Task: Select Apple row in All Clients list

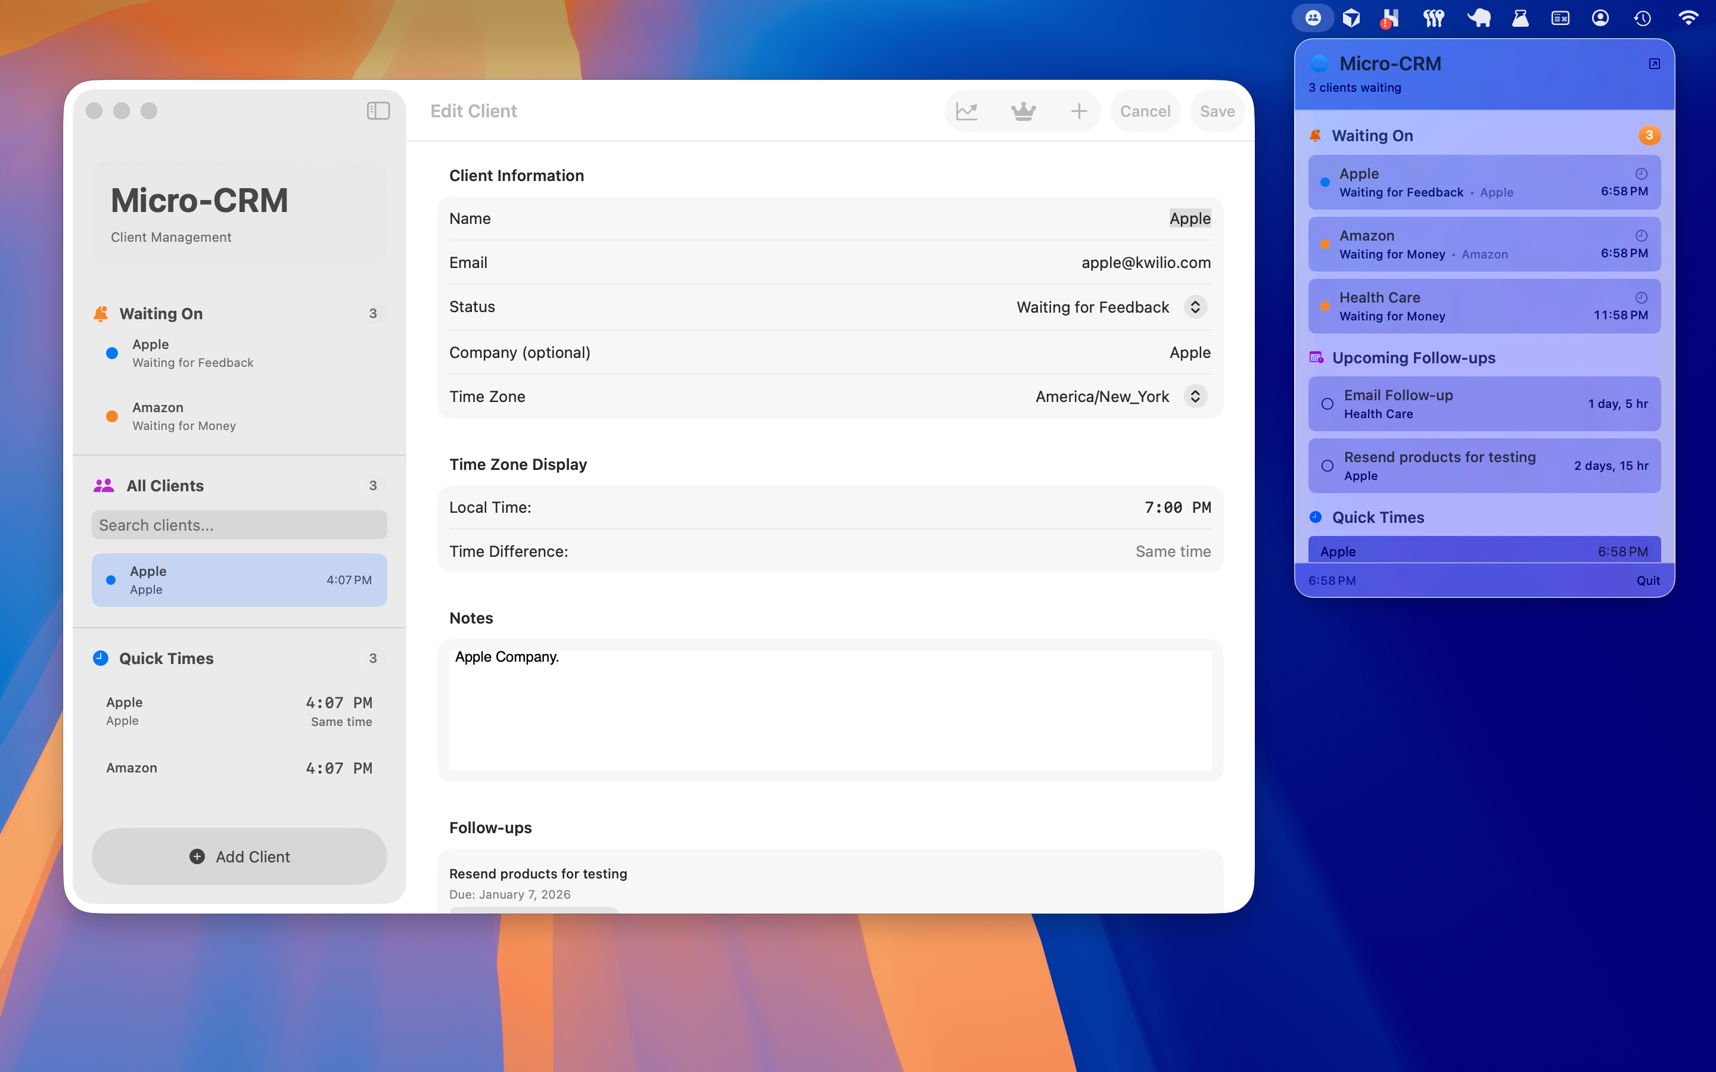Action: click(239, 580)
